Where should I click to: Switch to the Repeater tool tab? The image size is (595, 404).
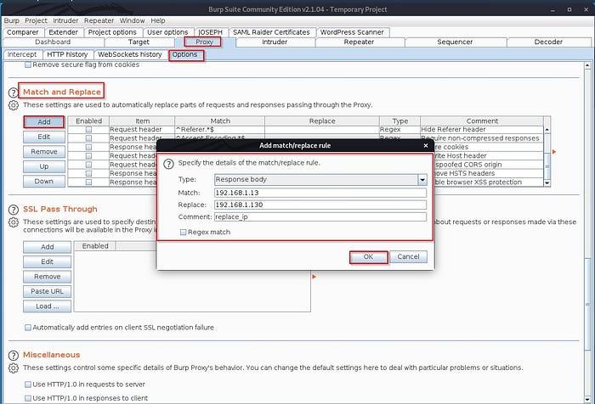359,42
